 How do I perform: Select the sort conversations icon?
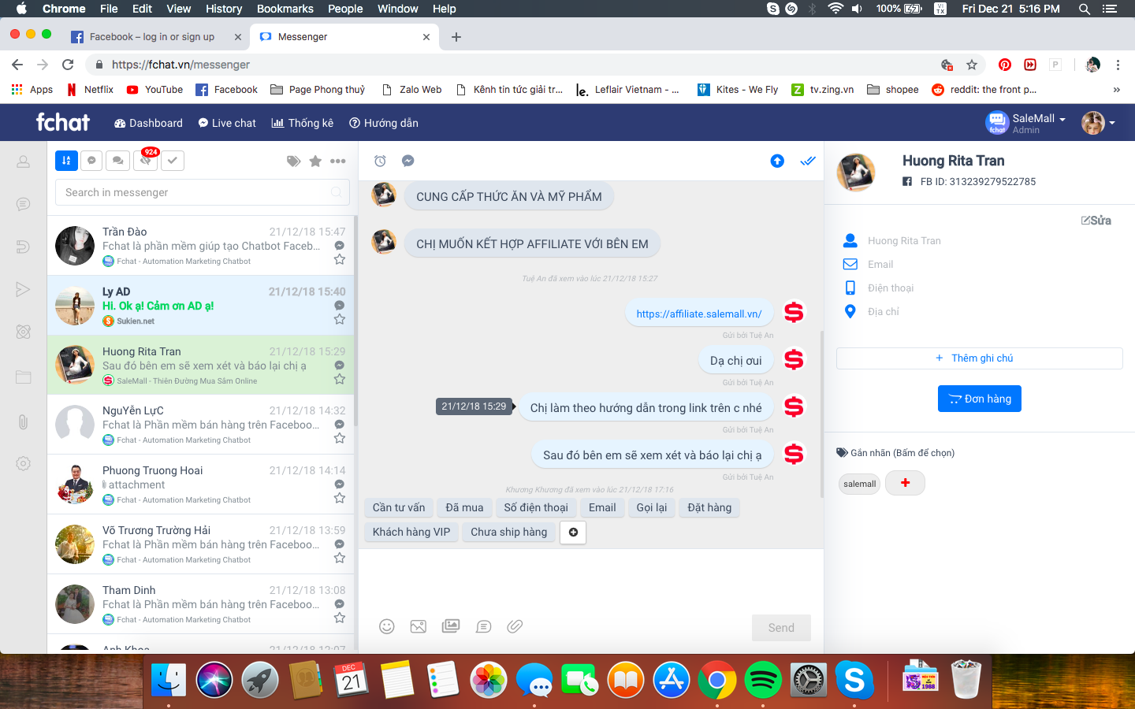pyautogui.click(x=66, y=160)
